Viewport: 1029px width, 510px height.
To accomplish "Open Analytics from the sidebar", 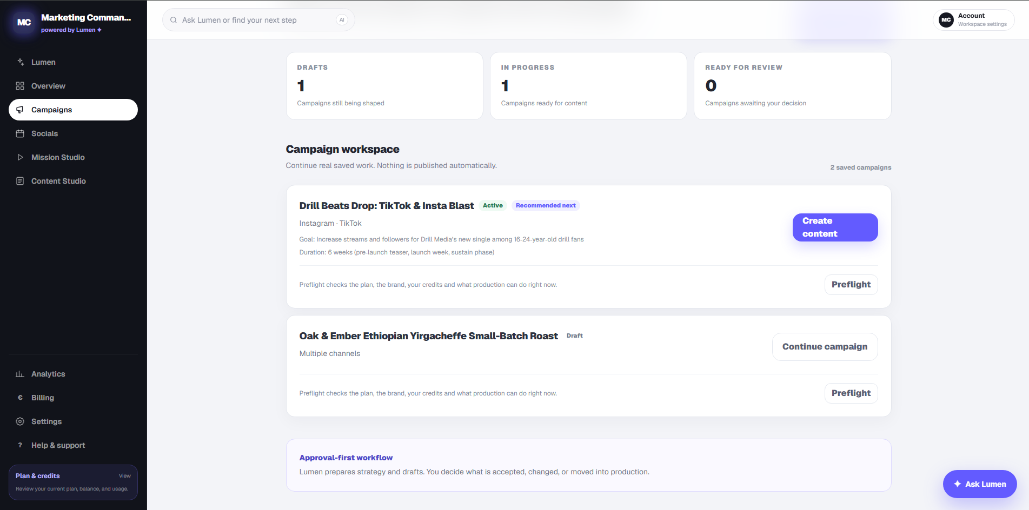I will point(73,374).
